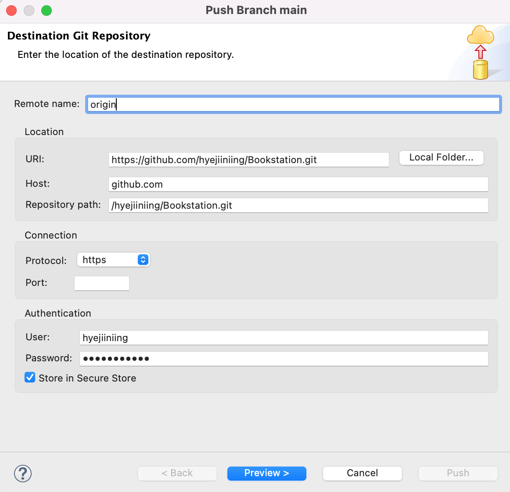Click the gray minimize window button
The height and width of the screenshot is (492, 510).
[29, 11]
